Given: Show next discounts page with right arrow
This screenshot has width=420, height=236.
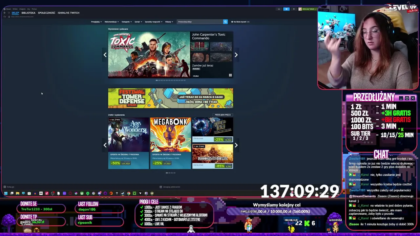Looking at the screenshot, I should click(x=236, y=145).
